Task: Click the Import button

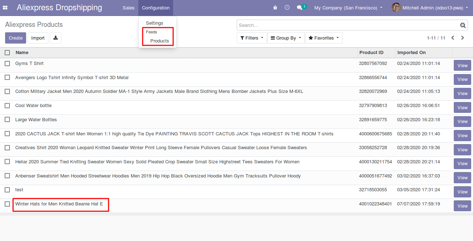Action: coord(38,38)
